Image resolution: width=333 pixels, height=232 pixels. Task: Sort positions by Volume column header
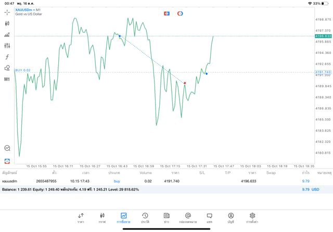click(x=146, y=172)
